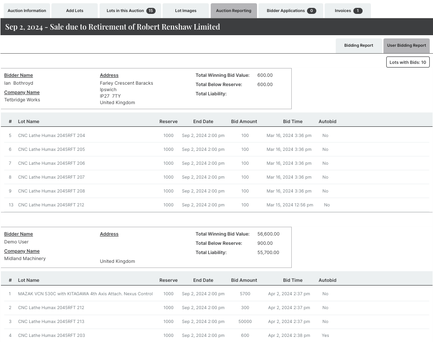Go to the Lot Images tab
The image size is (433, 342).
click(186, 11)
